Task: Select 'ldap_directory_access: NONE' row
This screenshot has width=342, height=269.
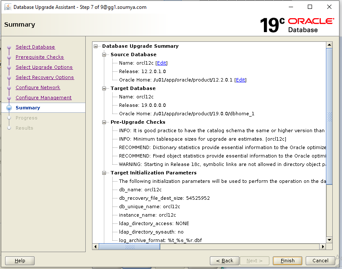Action: click(154, 224)
